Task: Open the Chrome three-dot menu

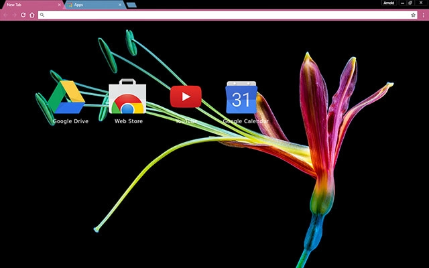Action: click(x=423, y=15)
